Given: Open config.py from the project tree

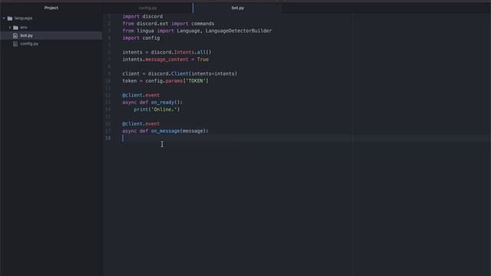Looking at the screenshot, I should pyautogui.click(x=29, y=44).
